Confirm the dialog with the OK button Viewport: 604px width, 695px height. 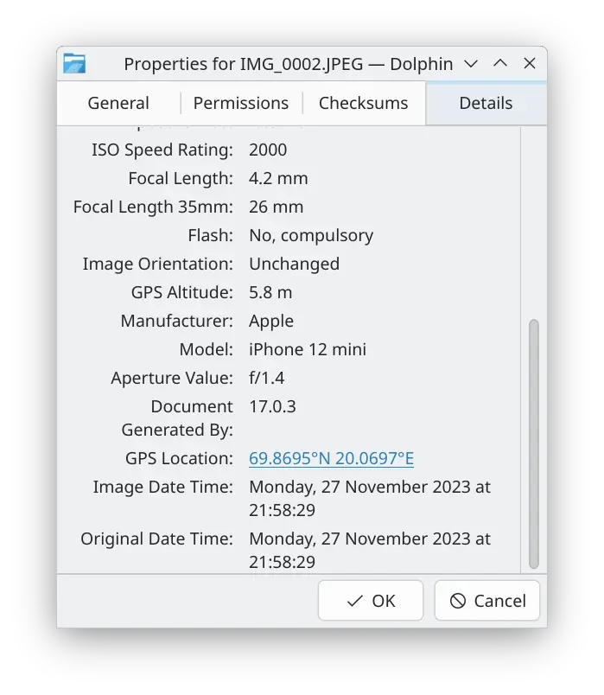370,600
